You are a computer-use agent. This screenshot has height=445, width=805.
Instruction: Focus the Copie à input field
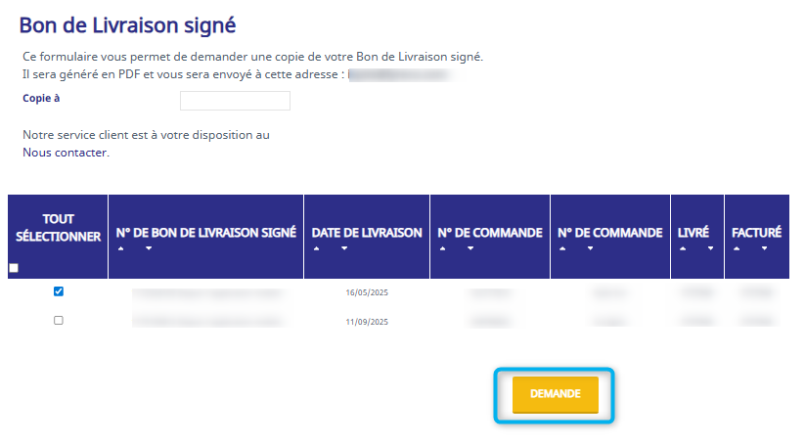(x=235, y=101)
